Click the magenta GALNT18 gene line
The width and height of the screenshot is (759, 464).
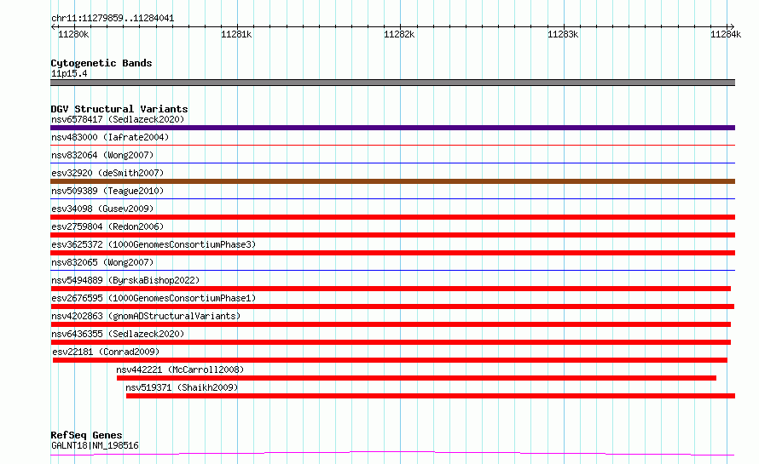pyautogui.click(x=392, y=454)
